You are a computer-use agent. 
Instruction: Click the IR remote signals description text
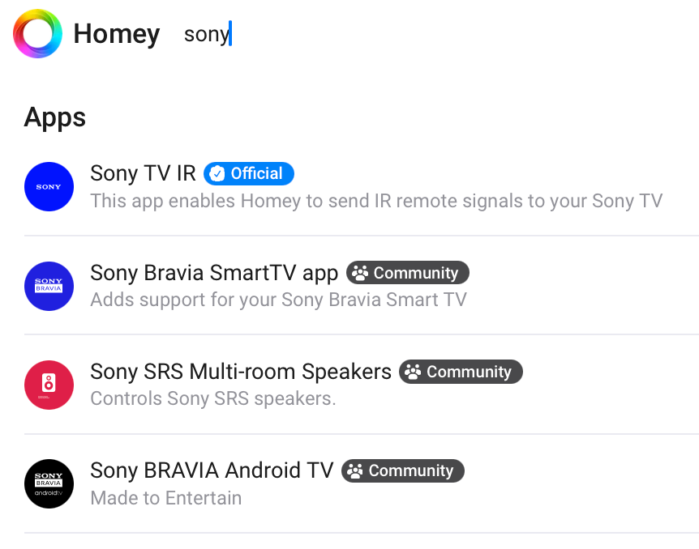click(x=376, y=200)
